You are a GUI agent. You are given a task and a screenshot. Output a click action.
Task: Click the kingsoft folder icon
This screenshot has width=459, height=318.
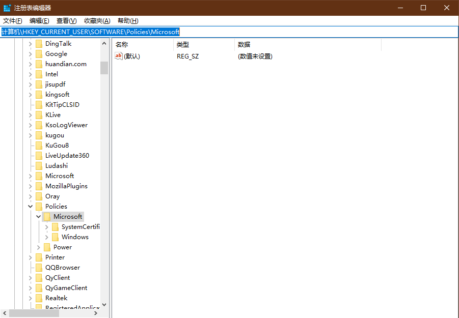tap(39, 95)
